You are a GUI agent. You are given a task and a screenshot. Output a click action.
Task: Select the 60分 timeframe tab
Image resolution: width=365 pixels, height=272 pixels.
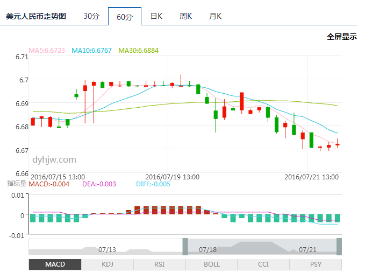pos(124,17)
